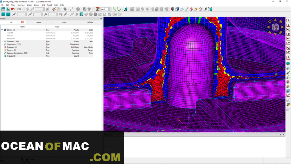
Task: Toggle blue grid table visibility eye
Action: coord(288,91)
